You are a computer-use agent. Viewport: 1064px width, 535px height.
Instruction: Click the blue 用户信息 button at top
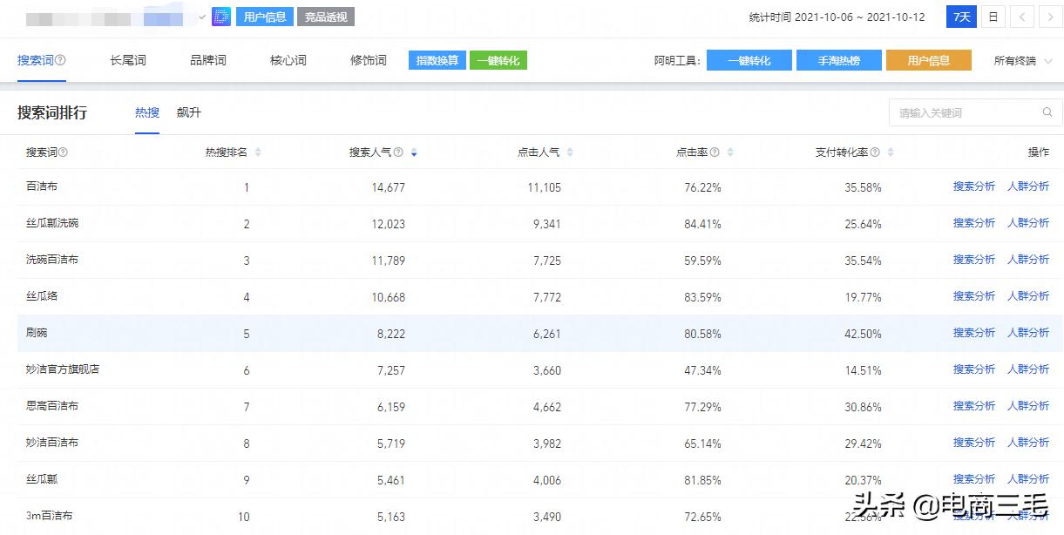(x=265, y=17)
